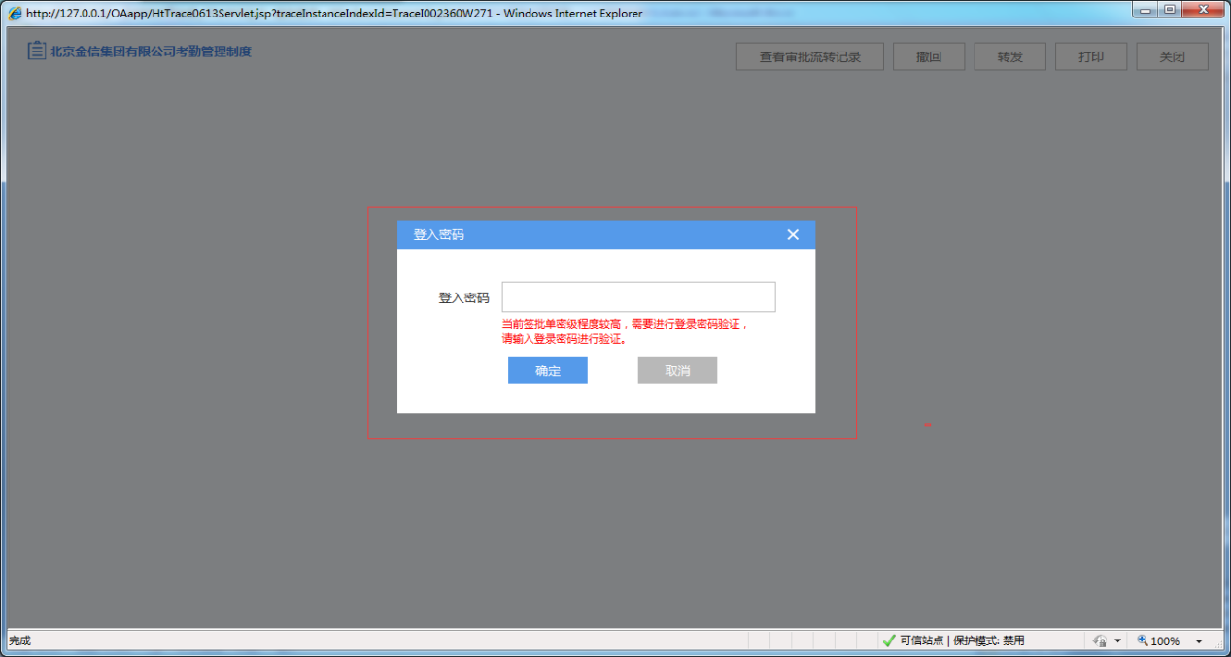Maximize the Internet Explorer window
Viewport: 1231px width, 657px height.
pyautogui.click(x=1170, y=10)
